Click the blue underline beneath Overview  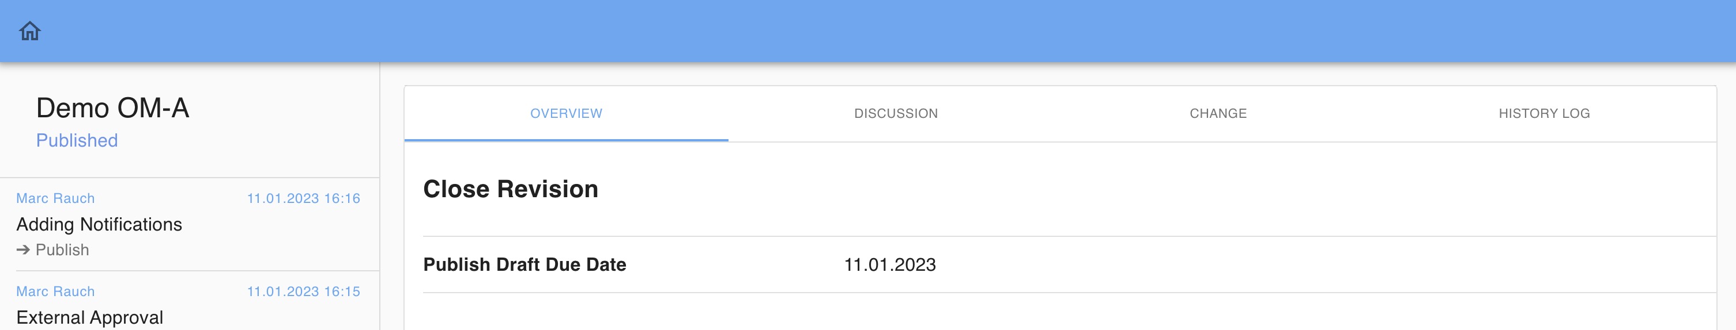point(566,140)
